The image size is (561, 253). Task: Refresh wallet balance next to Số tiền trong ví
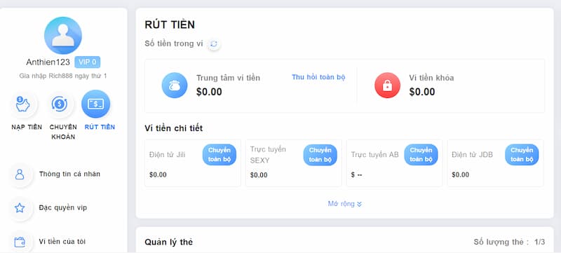pos(214,44)
